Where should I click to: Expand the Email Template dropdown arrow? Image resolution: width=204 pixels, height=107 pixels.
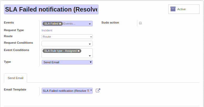pos(91,90)
